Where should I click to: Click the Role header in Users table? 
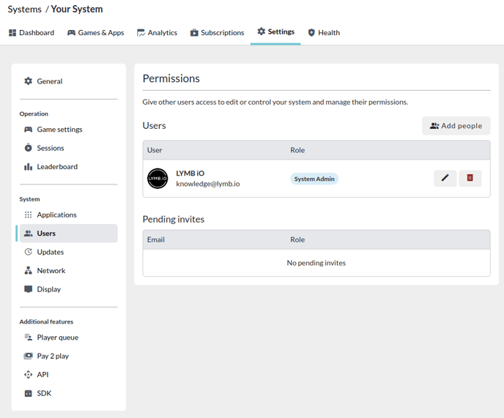pyautogui.click(x=297, y=150)
